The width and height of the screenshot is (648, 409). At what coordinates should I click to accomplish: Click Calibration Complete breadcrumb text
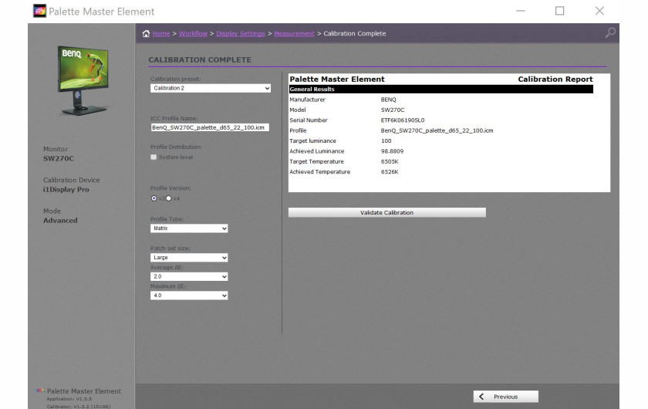[x=355, y=33]
